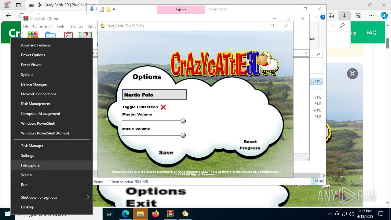Click WinRAR Extract To folder icon
The height and width of the screenshot is (220, 391).
pyautogui.click(x=51, y=35)
